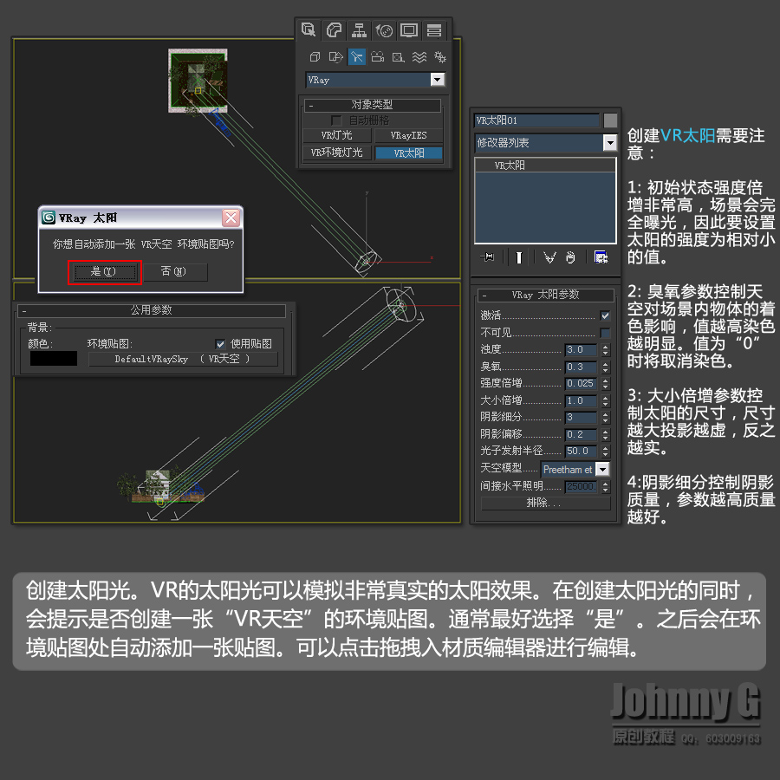Click the VRayIES button

point(408,135)
